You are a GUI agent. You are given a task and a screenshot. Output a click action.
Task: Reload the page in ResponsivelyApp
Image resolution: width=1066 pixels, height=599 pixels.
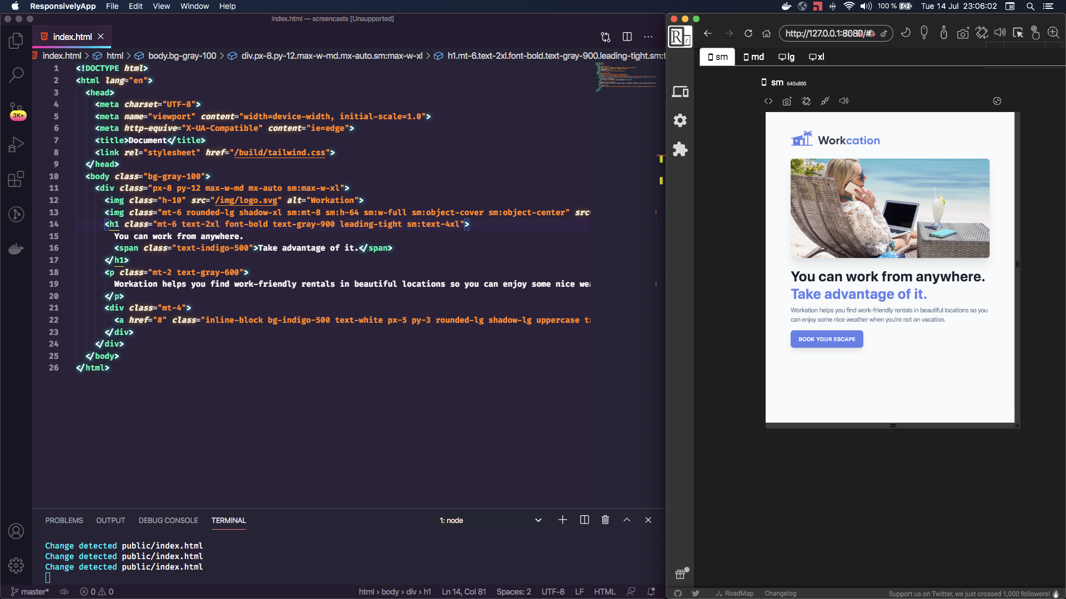coord(748,33)
